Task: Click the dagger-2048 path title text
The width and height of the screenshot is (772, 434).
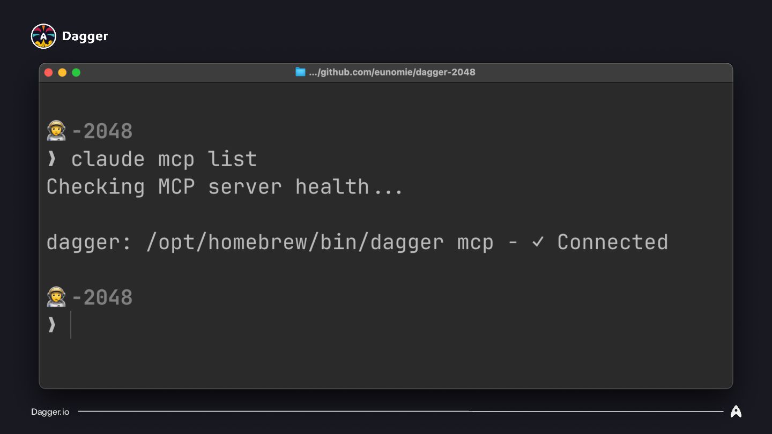Action: point(392,72)
